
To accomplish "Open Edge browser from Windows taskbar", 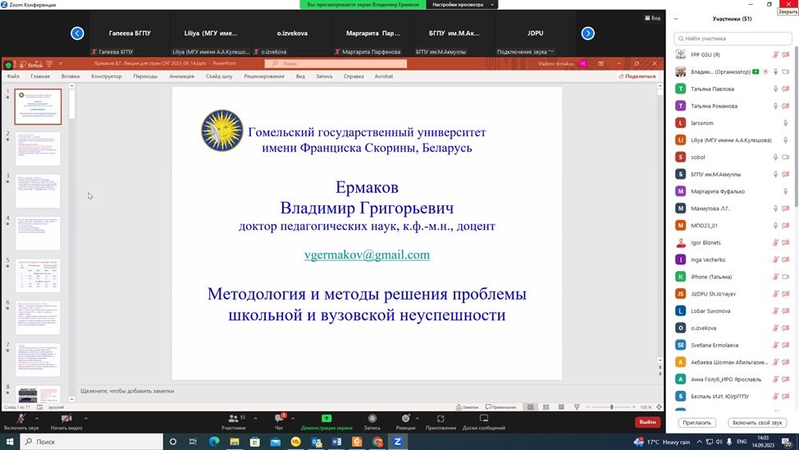I will tap(214, 442).
